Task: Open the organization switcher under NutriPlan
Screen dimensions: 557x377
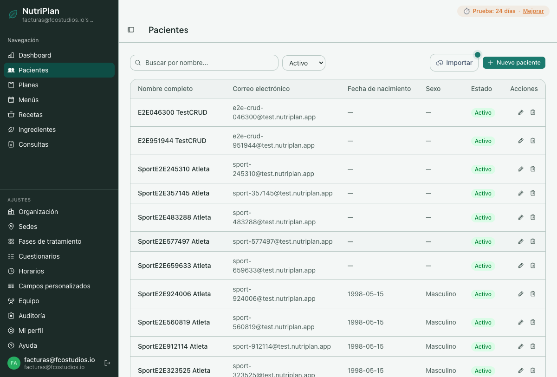Action: coord(58,20)
